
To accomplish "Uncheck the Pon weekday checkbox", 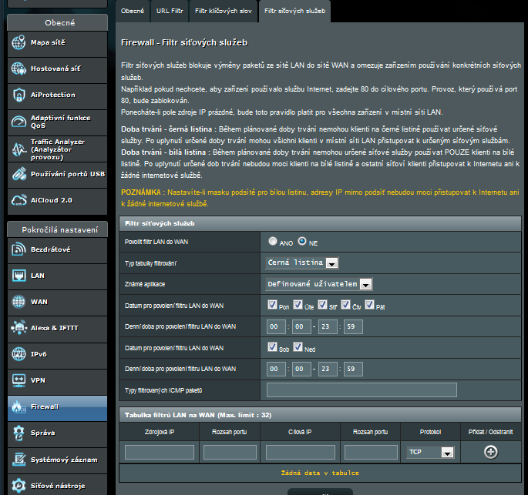I will pyautogui.click(x=272, y=305).
